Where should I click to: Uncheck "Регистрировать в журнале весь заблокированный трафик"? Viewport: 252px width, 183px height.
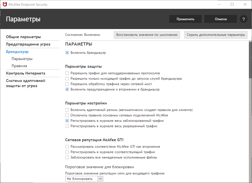coord(67,121)
